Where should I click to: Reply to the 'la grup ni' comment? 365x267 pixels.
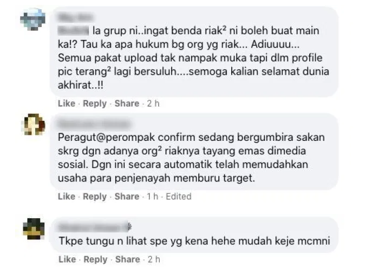(95, 103)
